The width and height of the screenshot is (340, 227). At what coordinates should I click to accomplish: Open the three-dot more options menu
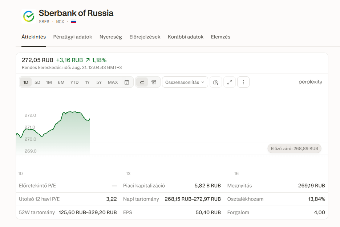[243, 83]
